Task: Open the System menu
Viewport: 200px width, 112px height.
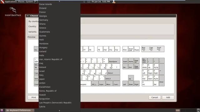Action: (x=29, y=2)
